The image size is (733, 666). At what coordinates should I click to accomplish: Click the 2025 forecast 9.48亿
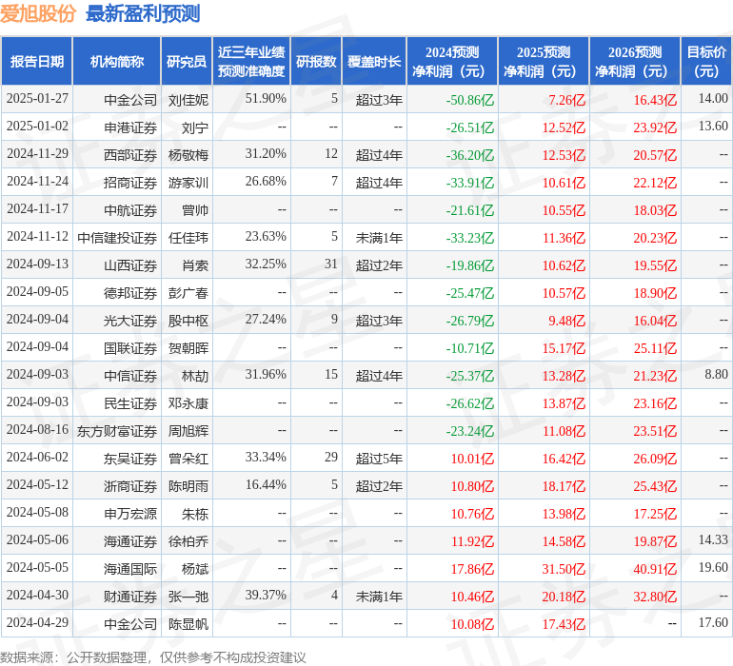point(566,321)
